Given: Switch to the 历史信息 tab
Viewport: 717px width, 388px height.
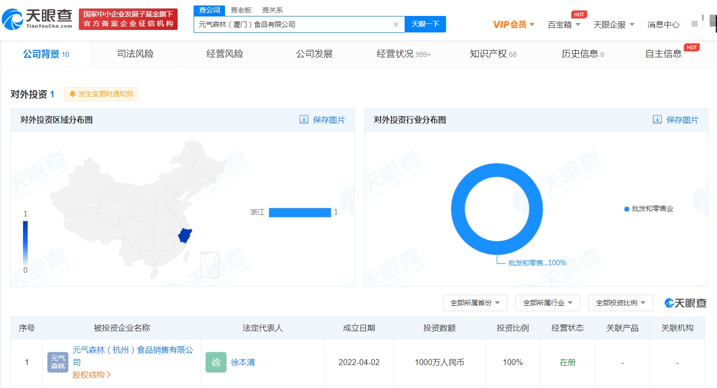Looking at the screenshot, I should (x=583, y=54).
